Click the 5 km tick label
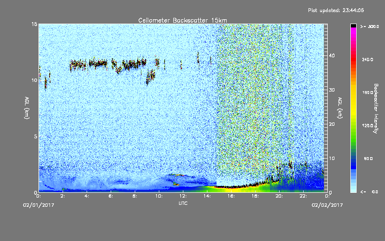 pos(35,136)
